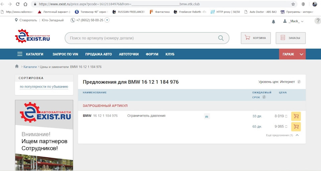Click the browser back arrow
The width and height of the screenshot is (321, 171).
point(2,4)
